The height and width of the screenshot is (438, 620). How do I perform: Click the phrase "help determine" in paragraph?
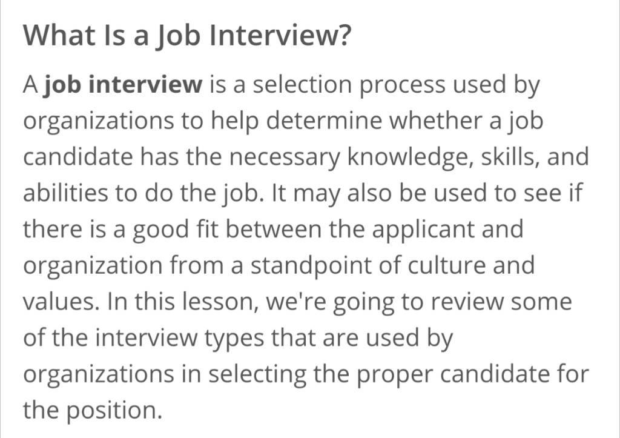click(x=296, y=121)
